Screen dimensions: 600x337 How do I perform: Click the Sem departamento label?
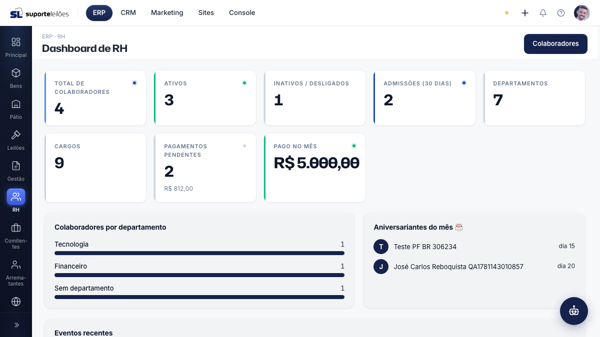84,288
